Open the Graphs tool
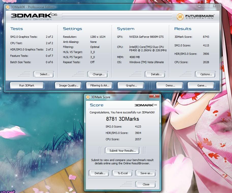The height and width of the screenshot is (193, 232). point(131,85)
